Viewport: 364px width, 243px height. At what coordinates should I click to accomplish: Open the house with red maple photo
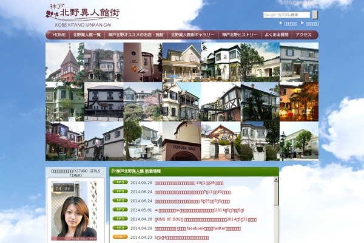point(65,141)
